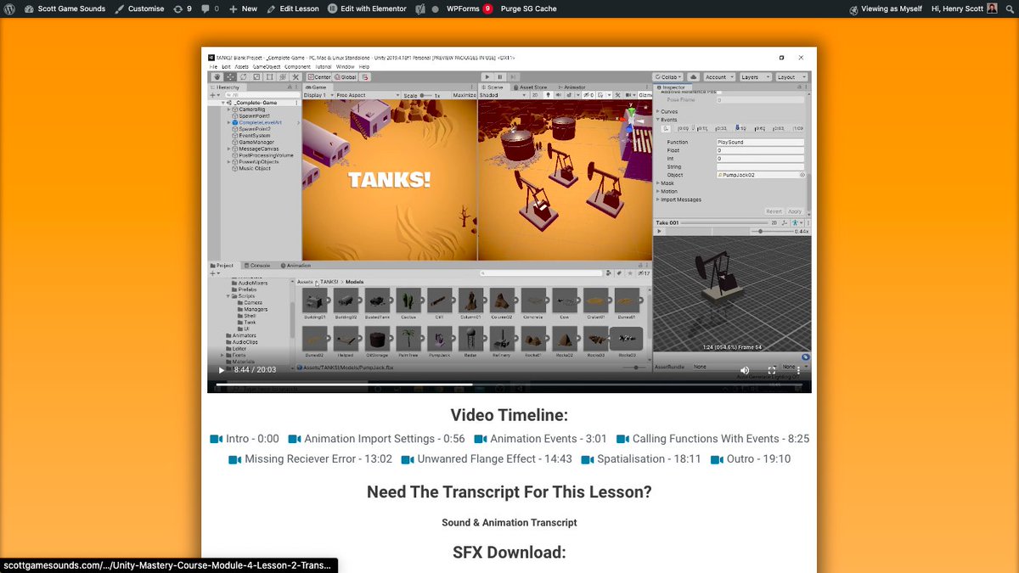This screenshot has width=1019, height=573.
Task: Jump to Outro - 19:10
Action: pyautogui.click(x=751, y=459)
